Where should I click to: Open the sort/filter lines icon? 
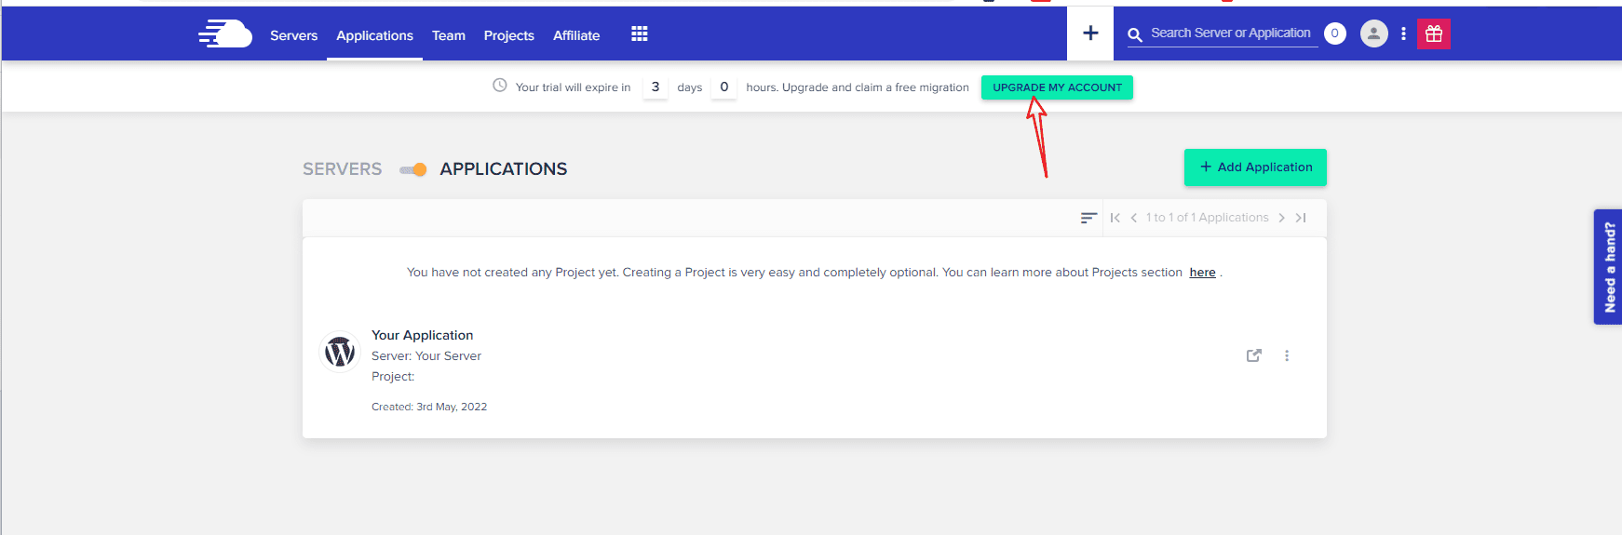[1088, 218]
